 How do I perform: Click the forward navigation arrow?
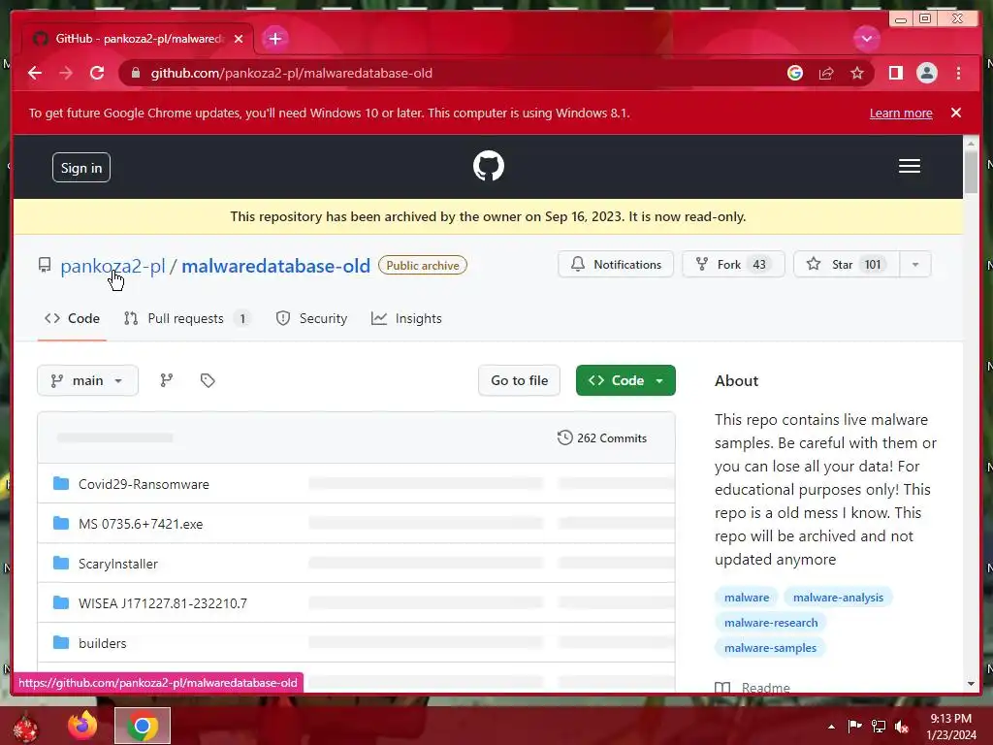pos(66,73)
